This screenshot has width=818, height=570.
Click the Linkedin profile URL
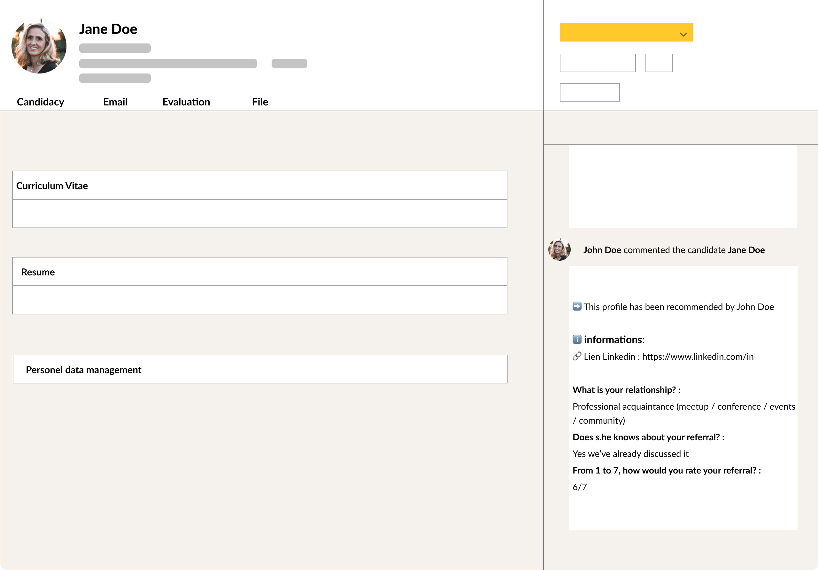pos(698,357)
